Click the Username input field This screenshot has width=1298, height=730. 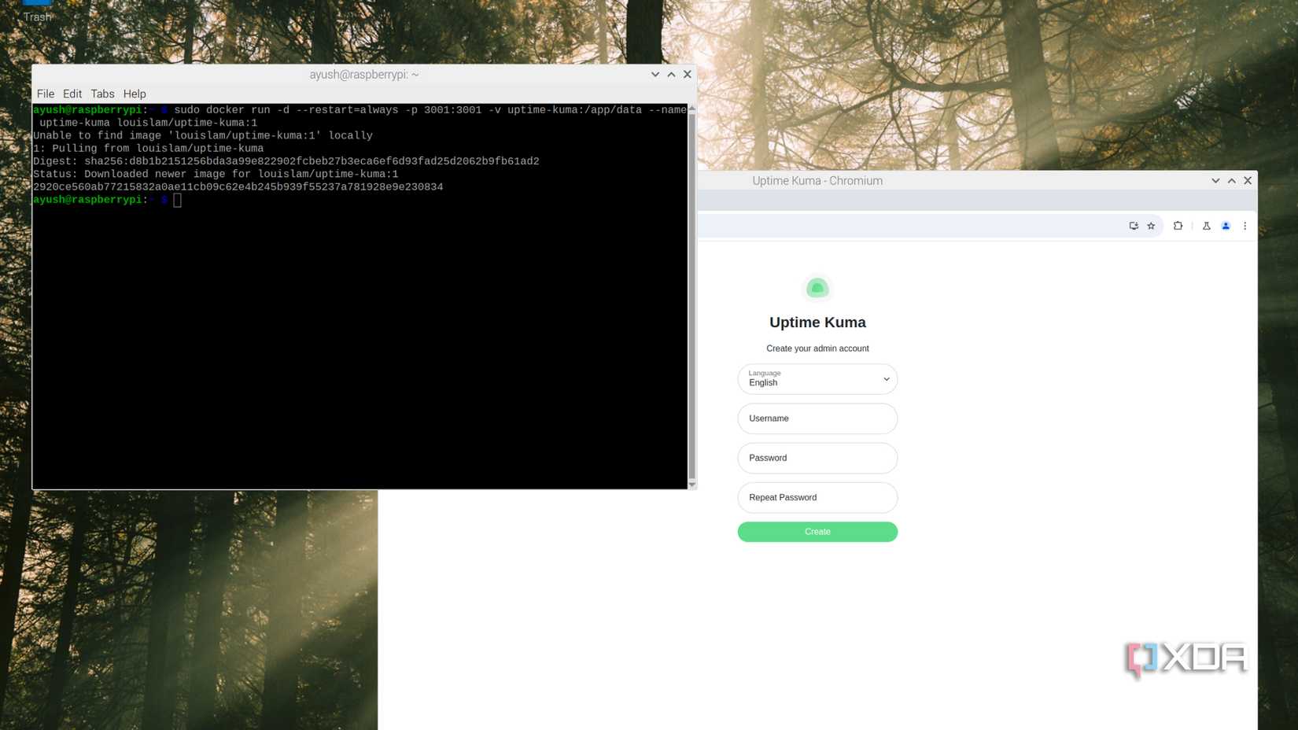click(817, 418)
